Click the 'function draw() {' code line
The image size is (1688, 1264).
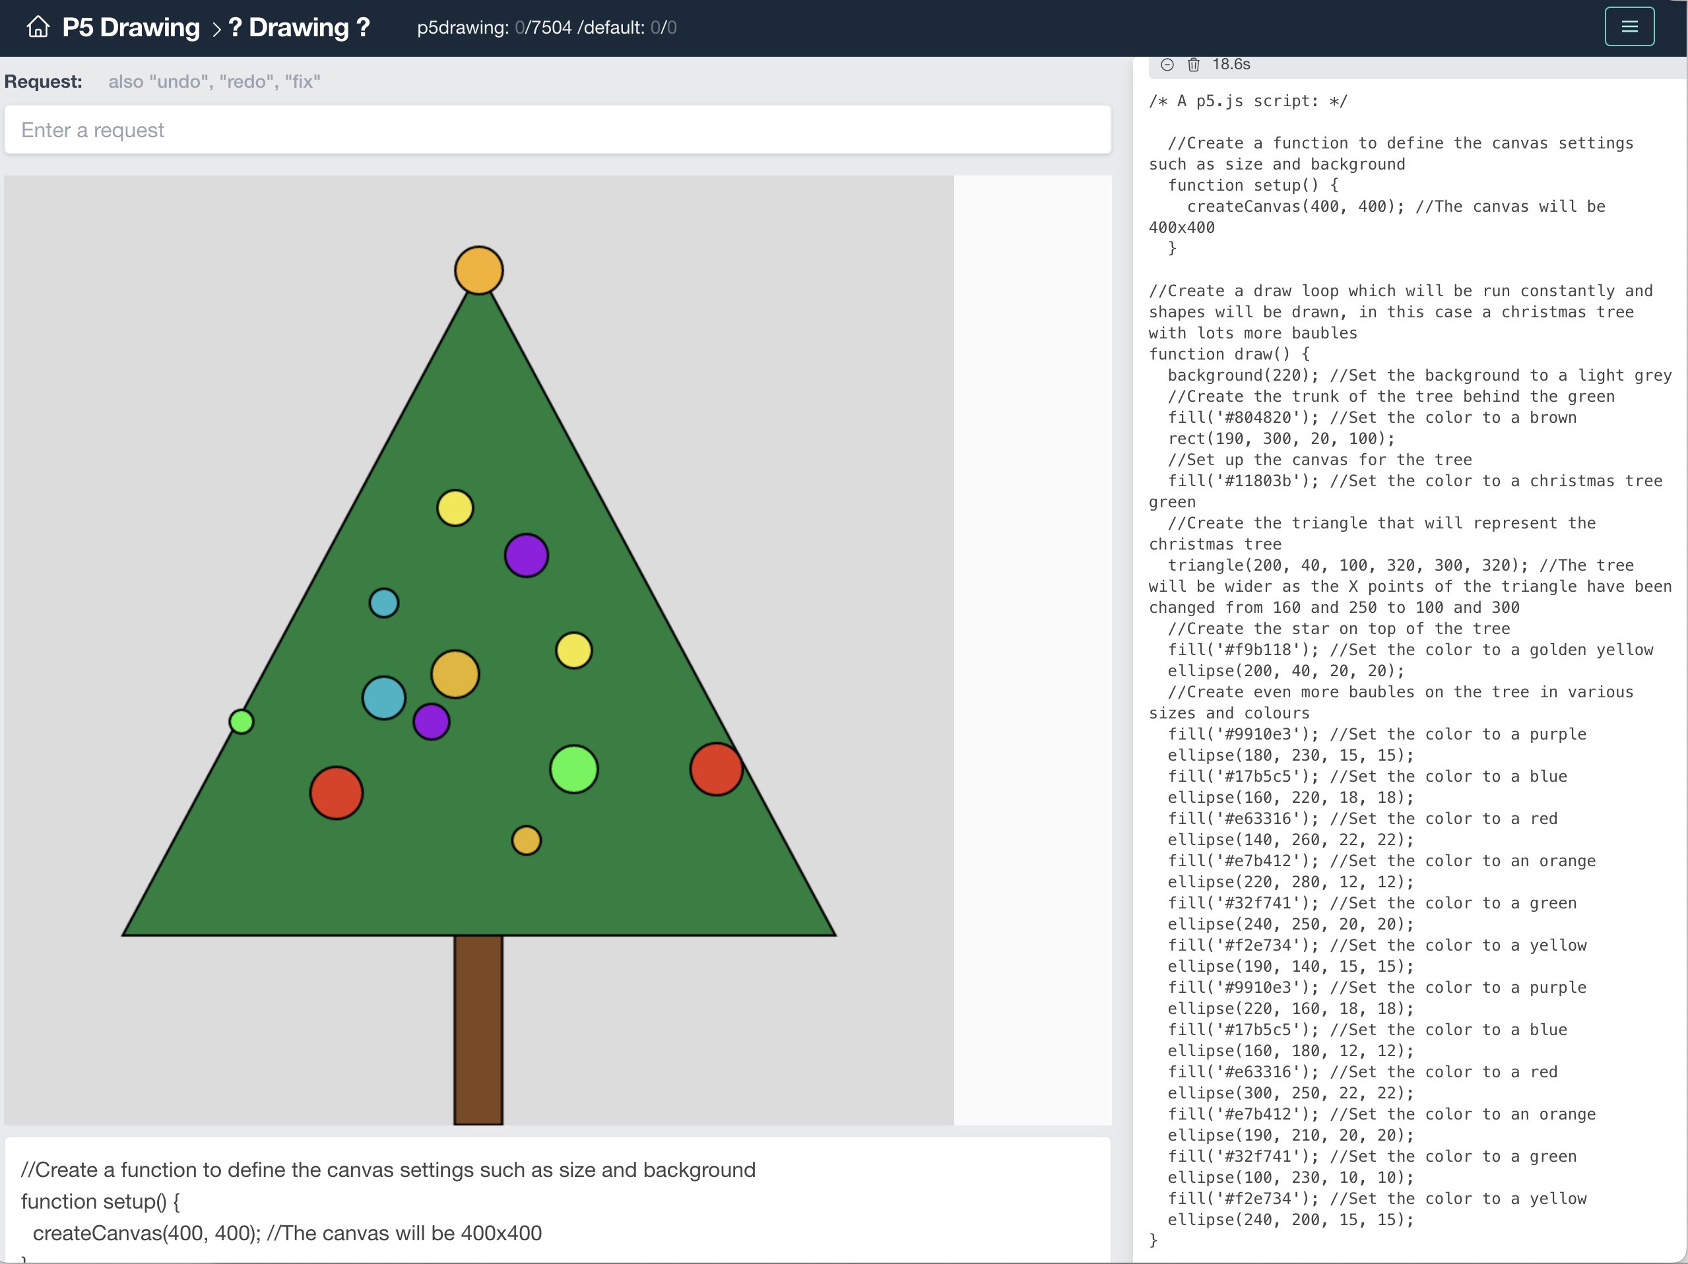coord(1229,354)
